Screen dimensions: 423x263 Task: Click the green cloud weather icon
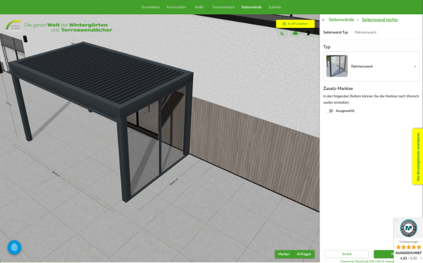[295, 33]
